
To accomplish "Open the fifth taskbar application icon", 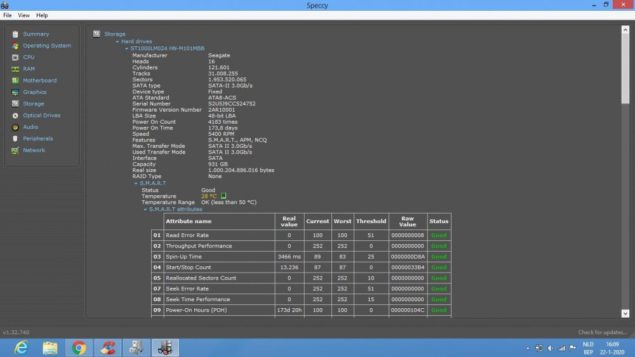I will point(137,347).
